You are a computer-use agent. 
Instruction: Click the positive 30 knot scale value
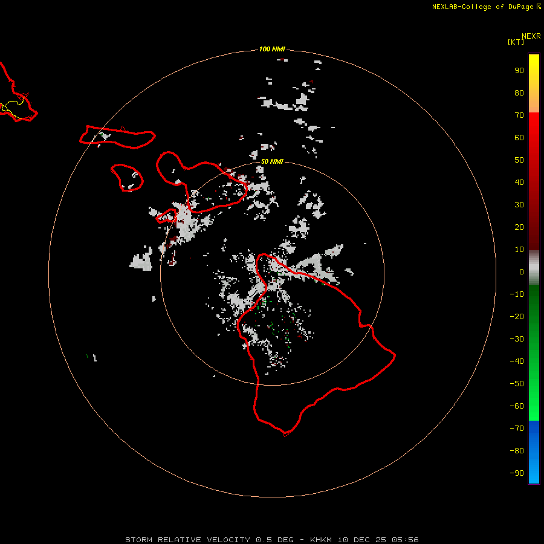coord(519,205)
